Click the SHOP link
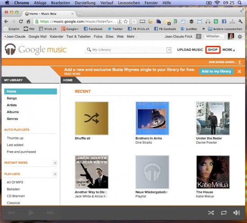247x223 pixels. [213, 49]
